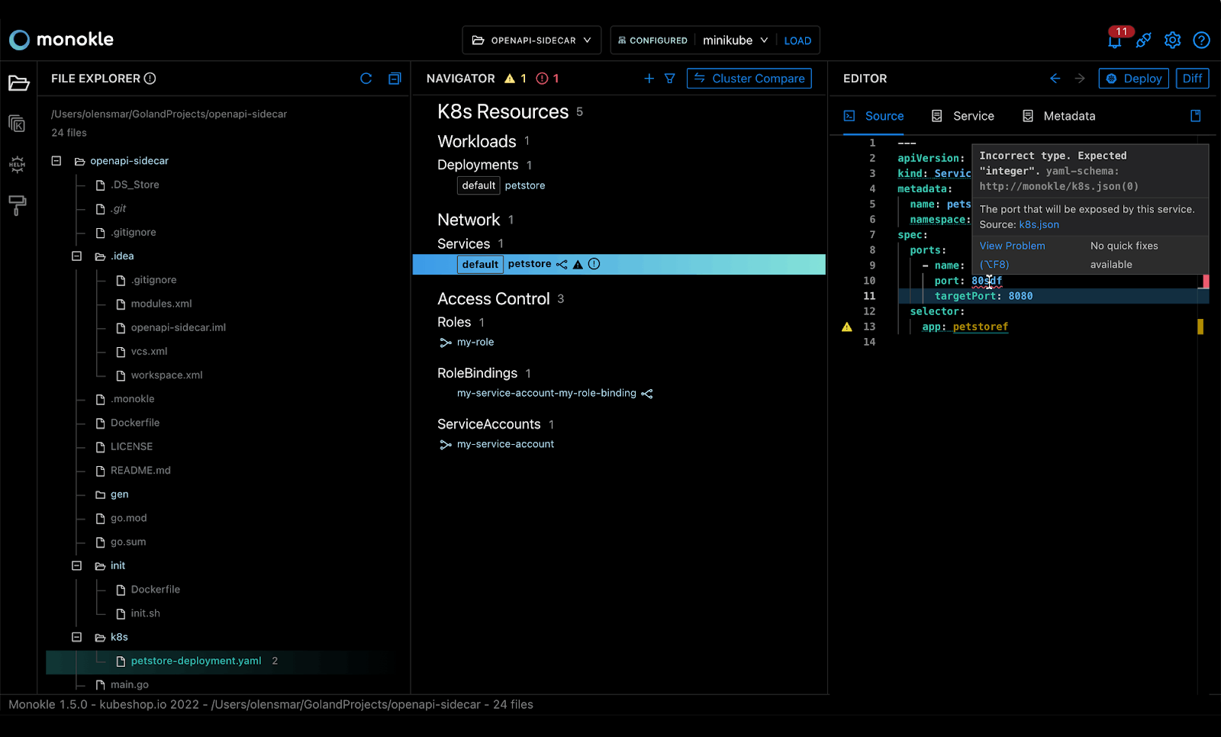This screenshot has width=1221, height=737.
Task: Click the Monokle logo
Action: [61, 40]
